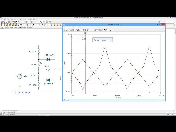Click the Voltage (V) axis label
The image size is (176, 132).
[x=64, y=63]
